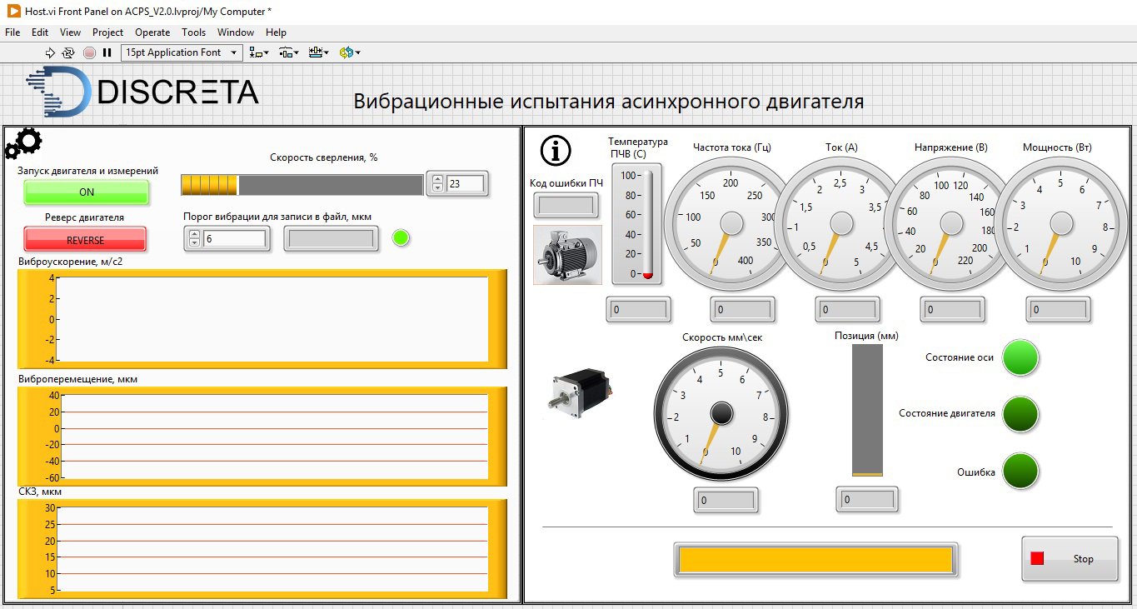This screenshot has height=609, width=1137.
Task: Open the Reorder toolbar dropdown
Action: 350,52
